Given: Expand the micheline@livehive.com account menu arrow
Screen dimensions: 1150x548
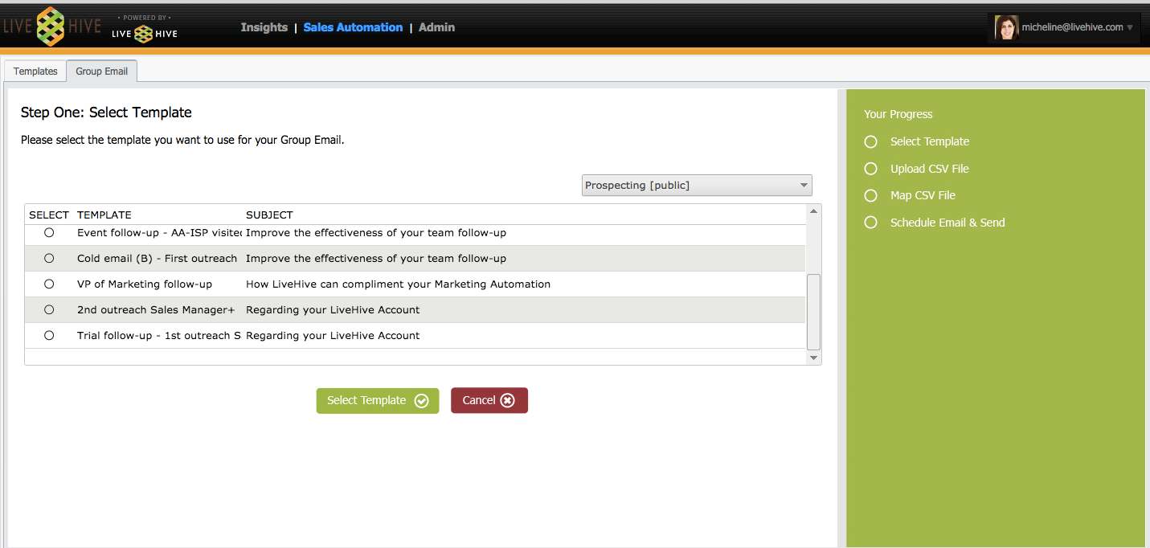Looking at the screenshot, I should point(1130,27).
